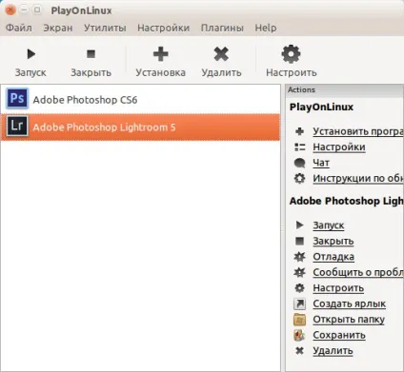Screen dimensions: 404x372
Task: Click the Actions panel header
Action: (x=345, y=89)
